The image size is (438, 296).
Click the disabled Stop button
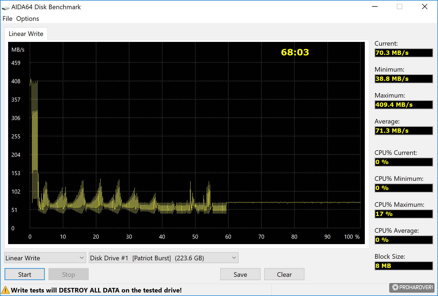(x=69, y=274)
